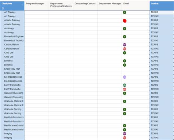
Task: Select the Department Processing Students column header
Action: coord(61,6)
